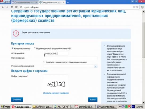
Task: Click the Найти button
Action: point(93,100)
